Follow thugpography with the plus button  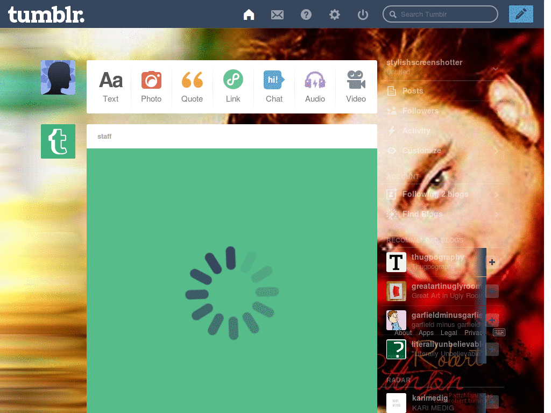(492, 262)
